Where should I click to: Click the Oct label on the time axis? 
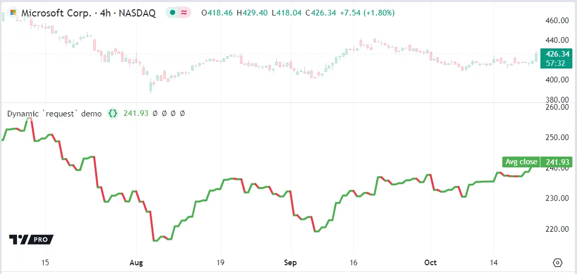click(431, 263)
